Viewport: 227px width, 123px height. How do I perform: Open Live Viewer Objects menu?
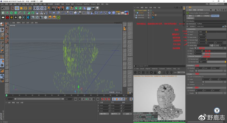point(148,69)
